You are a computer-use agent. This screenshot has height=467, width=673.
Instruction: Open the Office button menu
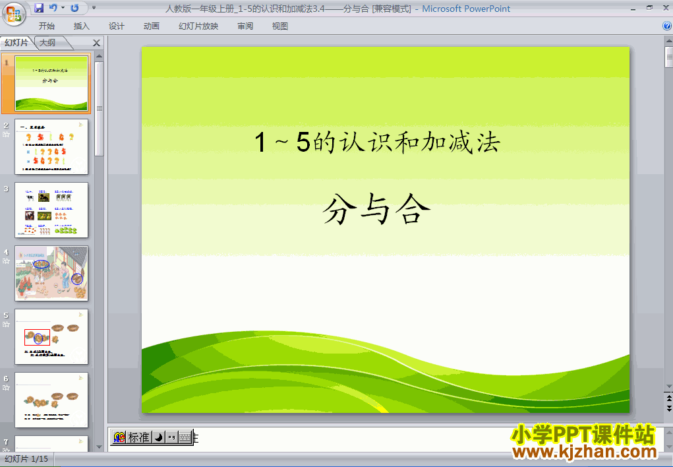14,14
